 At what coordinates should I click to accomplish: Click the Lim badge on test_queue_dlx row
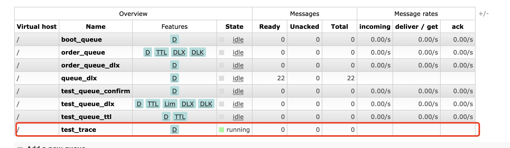tap(170, 104)
